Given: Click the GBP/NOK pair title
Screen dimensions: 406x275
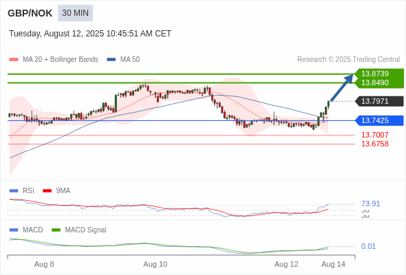Looking at the screenshot, I should 30,13.
